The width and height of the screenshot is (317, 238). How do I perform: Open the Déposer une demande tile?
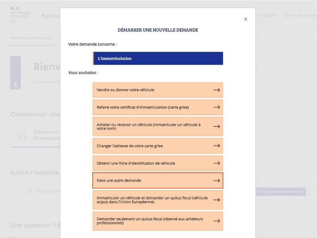[x=46, y=135]
